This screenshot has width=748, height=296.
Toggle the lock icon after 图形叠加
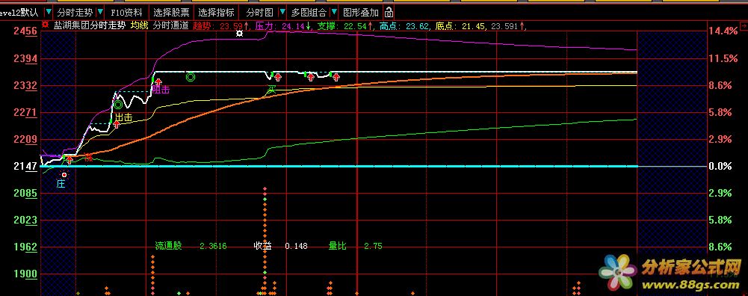(389, 12)
